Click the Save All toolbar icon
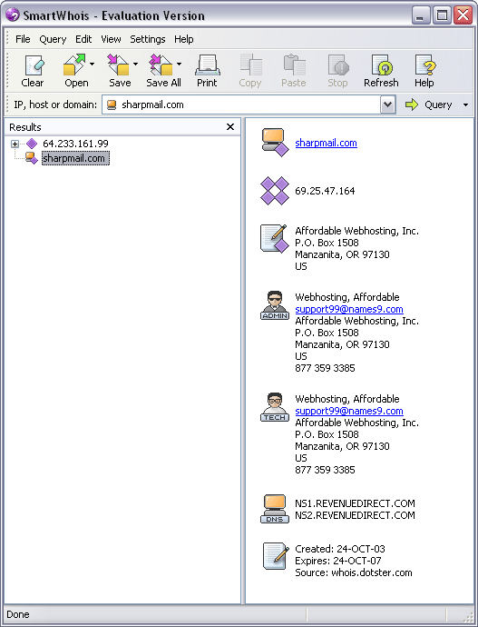Screen dimensions: 478x627 click(161, 65)
